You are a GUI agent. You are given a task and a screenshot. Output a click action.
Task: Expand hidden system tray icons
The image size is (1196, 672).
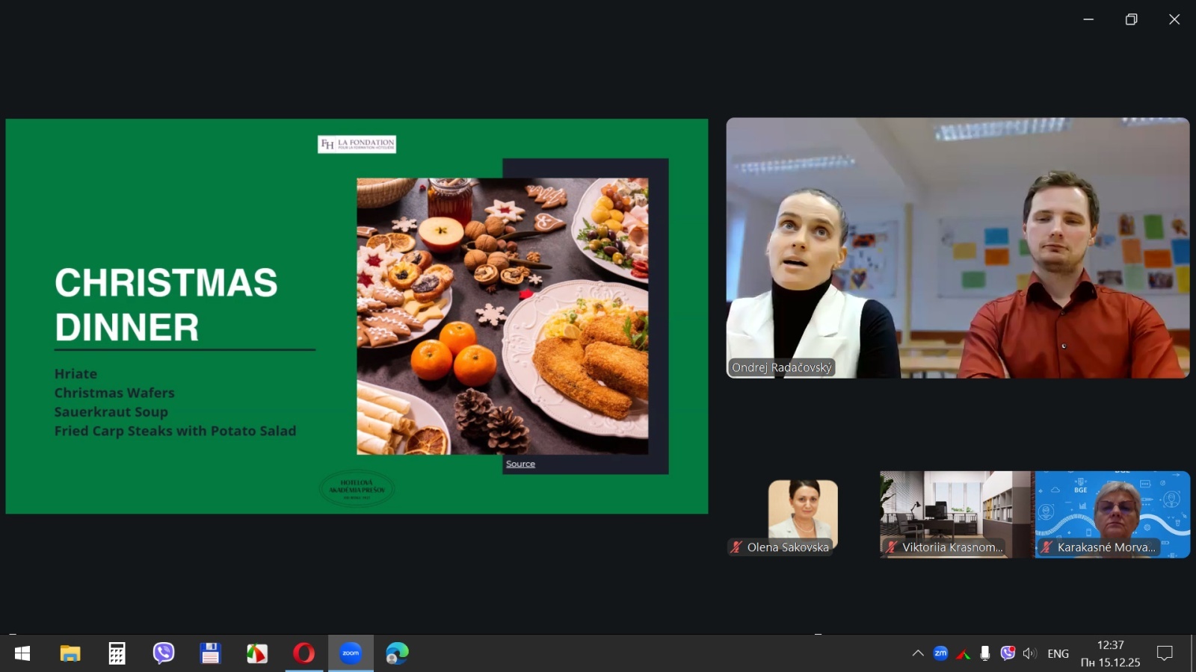coord(918,653)
